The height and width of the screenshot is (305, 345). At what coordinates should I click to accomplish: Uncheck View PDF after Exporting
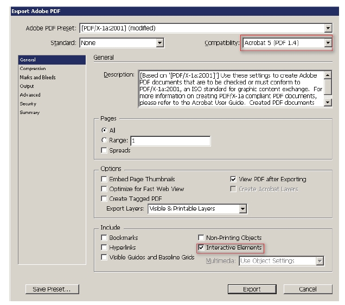click(x=233, y=179)
